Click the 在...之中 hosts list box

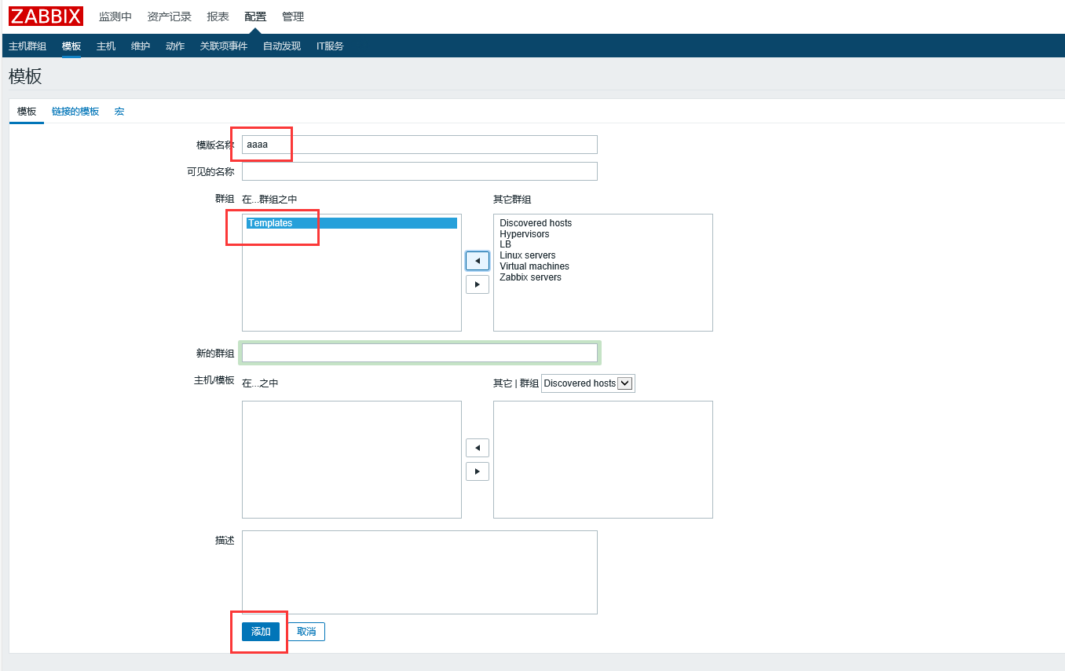[352, 460]
